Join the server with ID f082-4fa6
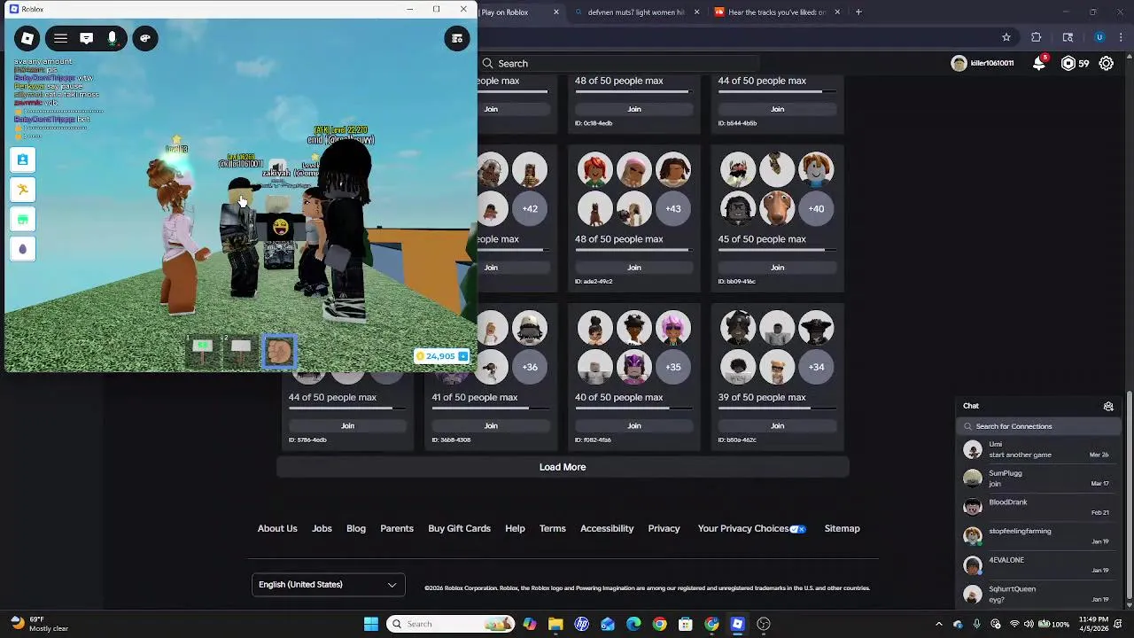Viewport: 1134px width, 638px height. point(634,426)
